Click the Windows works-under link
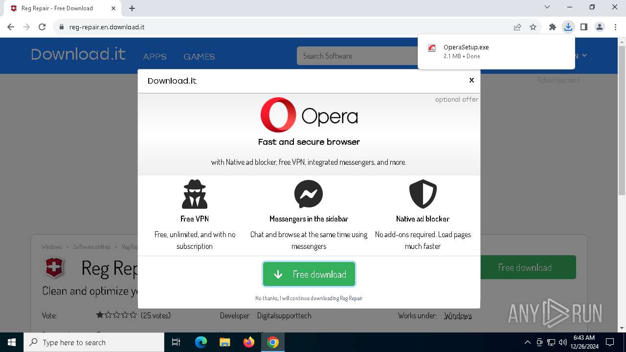 click(x=458, y=316)
